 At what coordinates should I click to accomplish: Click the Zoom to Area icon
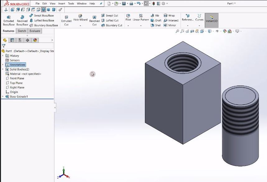tap(182, 31)
